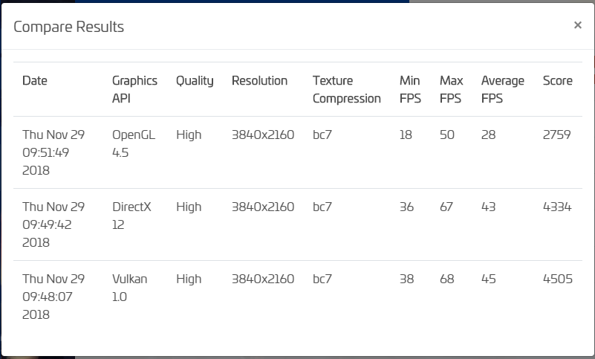The width and height of the screenshot is (595, 359).
Task: Click the Texture Compression column header
Action: (346, 89)
